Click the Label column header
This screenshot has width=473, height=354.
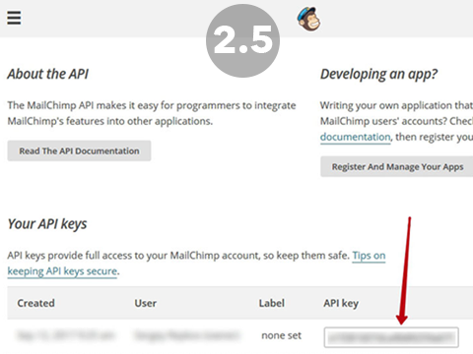pos(271,303)
